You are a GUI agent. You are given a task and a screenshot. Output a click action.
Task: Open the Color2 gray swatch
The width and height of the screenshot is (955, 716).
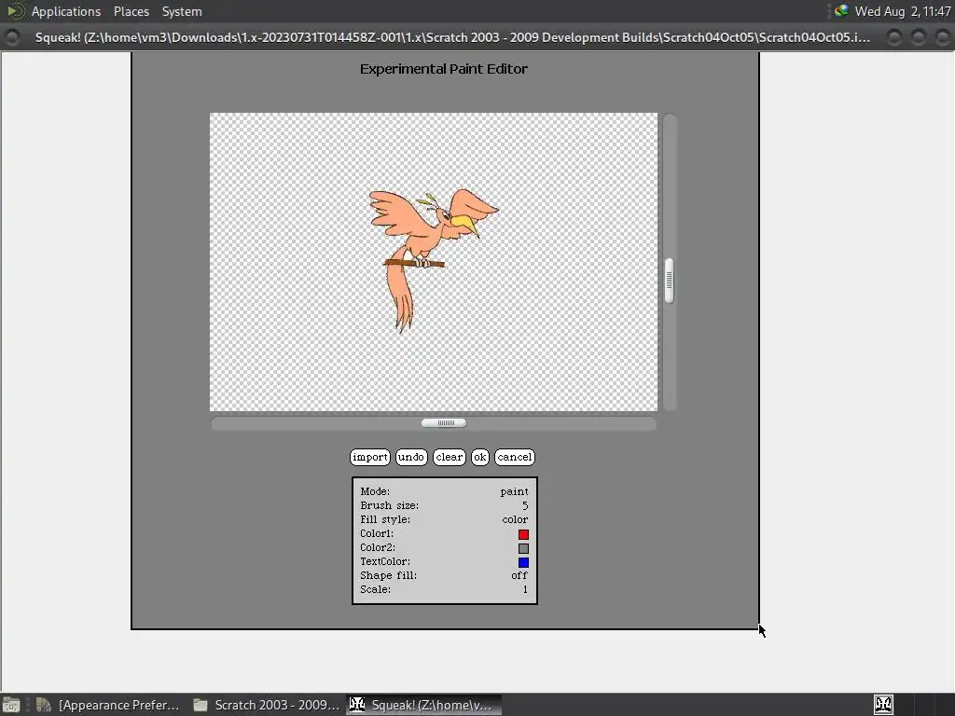523,548
